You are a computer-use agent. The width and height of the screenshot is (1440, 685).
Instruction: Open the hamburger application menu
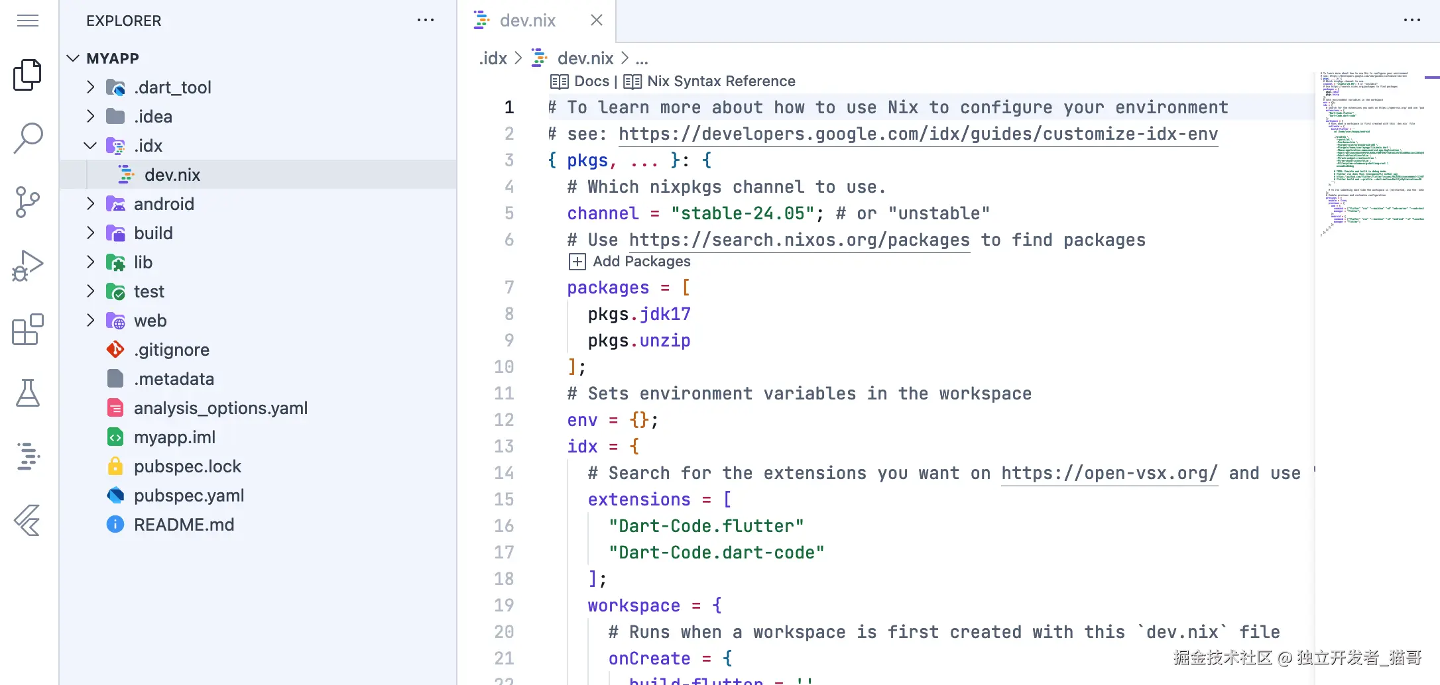pos(28,21)
